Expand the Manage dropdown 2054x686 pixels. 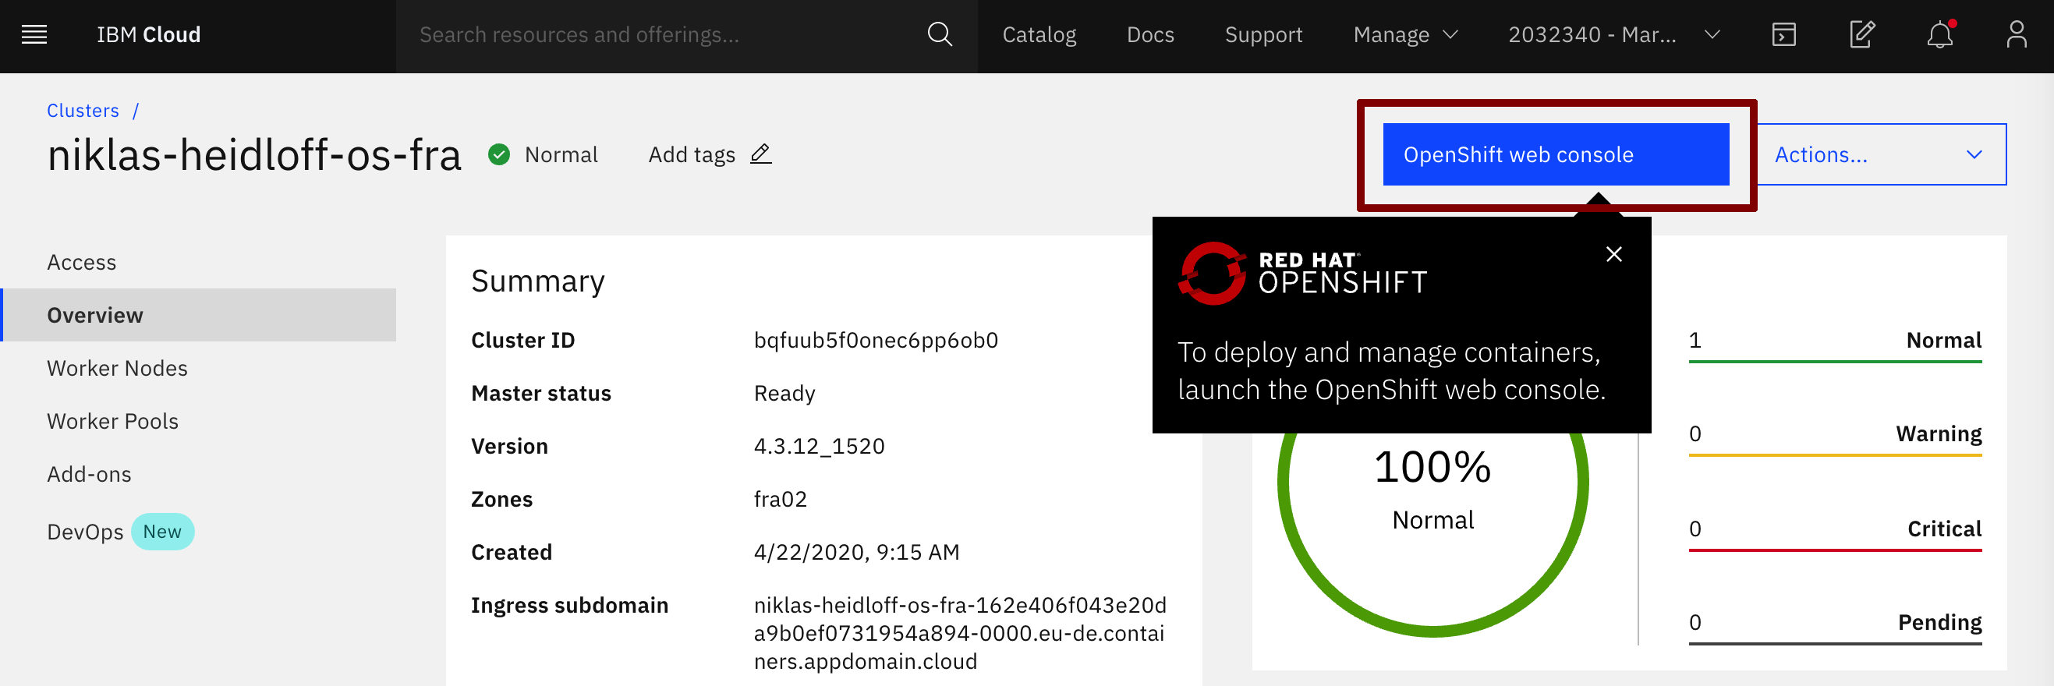click(x=1406, y=35)
